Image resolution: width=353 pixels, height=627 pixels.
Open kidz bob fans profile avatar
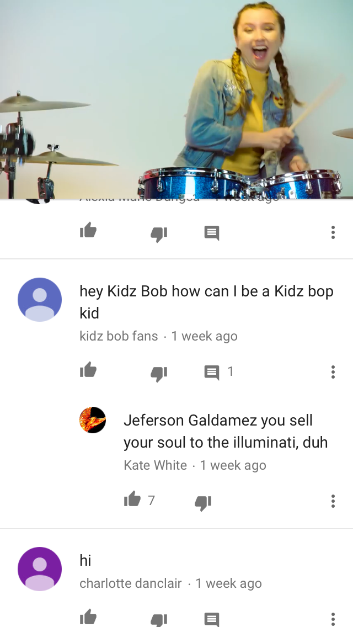point(40,300)
